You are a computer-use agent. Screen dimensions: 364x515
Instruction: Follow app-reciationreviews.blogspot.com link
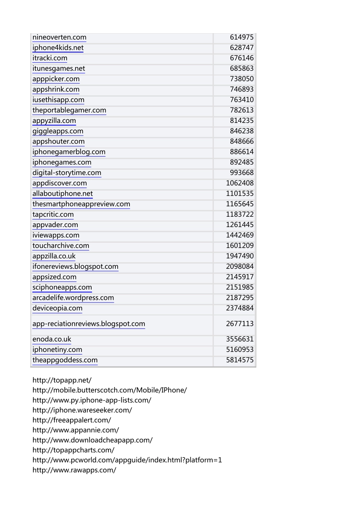click(x=89, y=324)
